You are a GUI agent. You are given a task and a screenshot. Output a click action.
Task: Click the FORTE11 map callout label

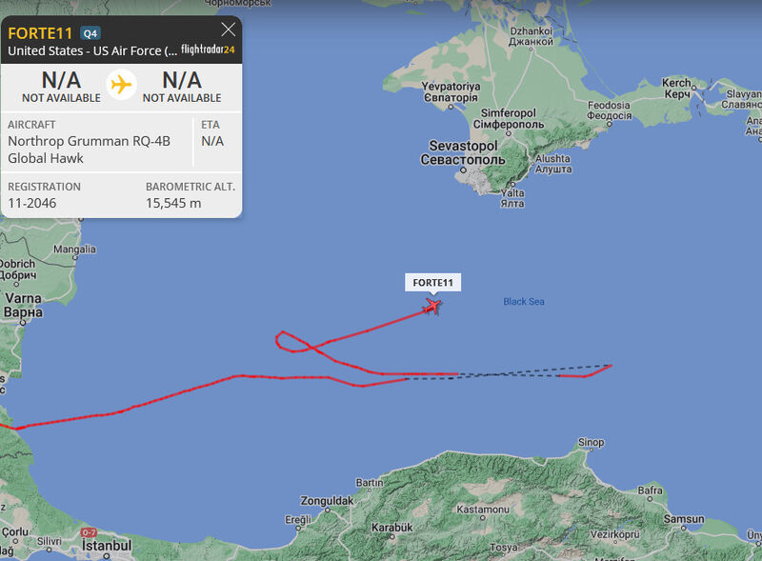(432, 283)
